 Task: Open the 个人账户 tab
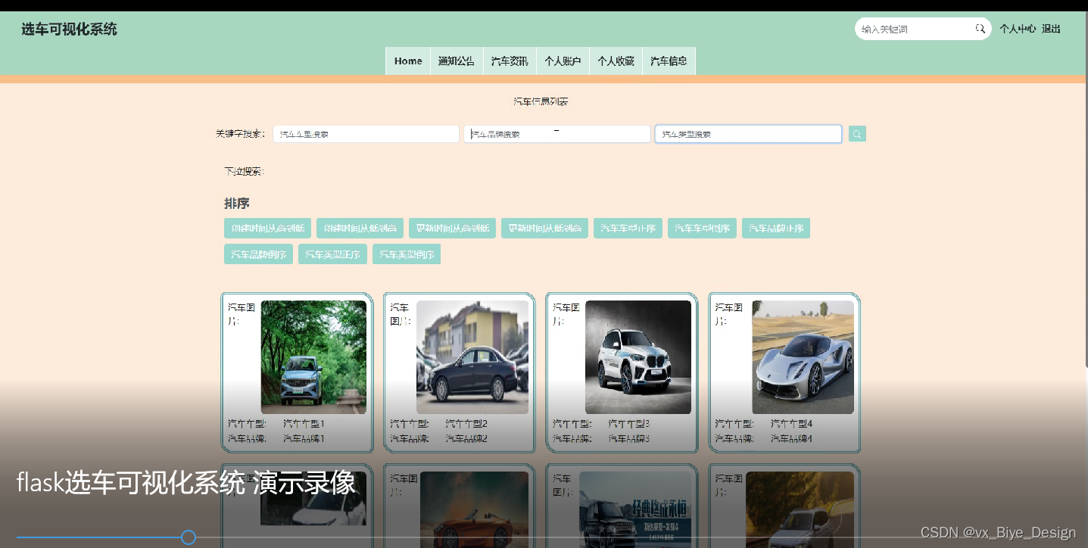[x=563, y=61]
